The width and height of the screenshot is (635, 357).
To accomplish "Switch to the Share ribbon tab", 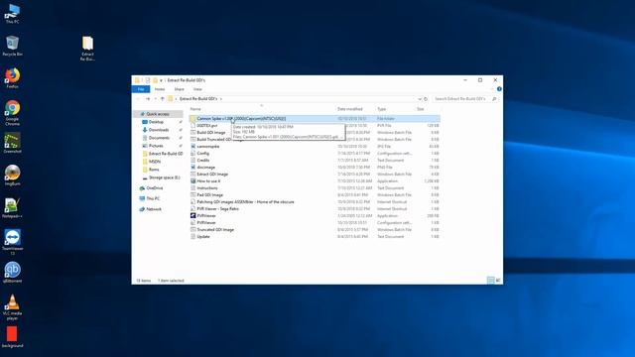I will [179, 89].
